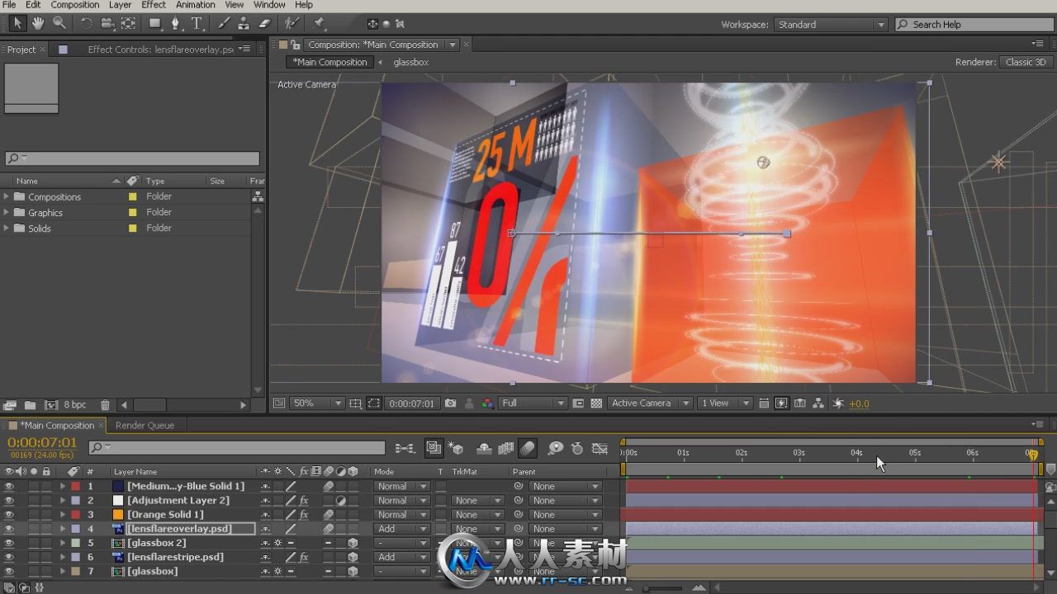
Task: Open the Active Camera view dropdown
Action: click(x=650, y=403)
